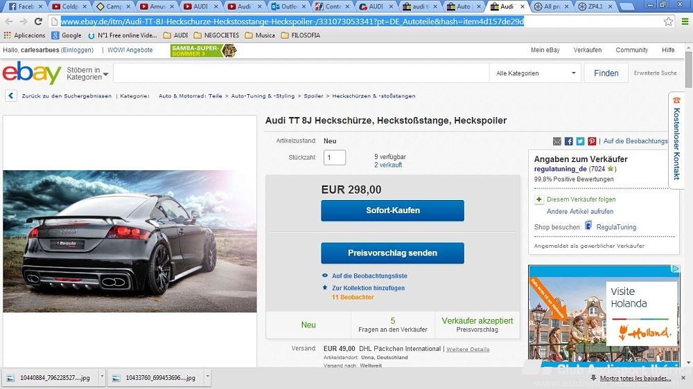Image resolution: width=693 pixels, height=389 pixels.
Task: Click Samba-Super-Sommer promo banner
Action: click(203, 51)
